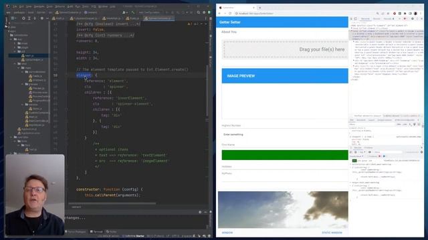Image resolution: width=428 pixels, height=240 pixels.
Task: Open the Help menu in the IDE
Action: (x=112, y=6)
